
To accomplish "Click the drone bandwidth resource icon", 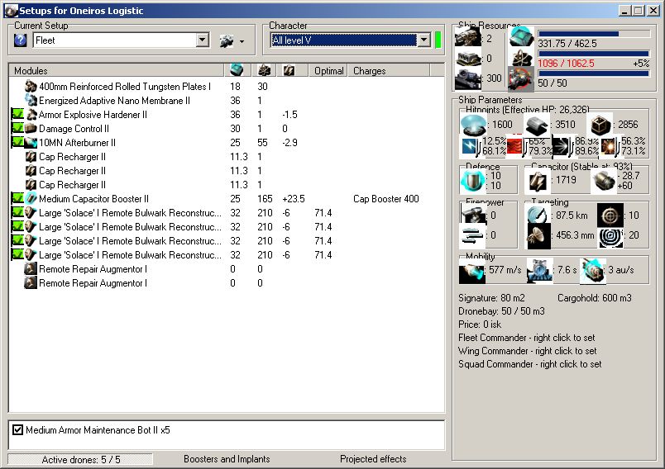I will coord(521,78).
